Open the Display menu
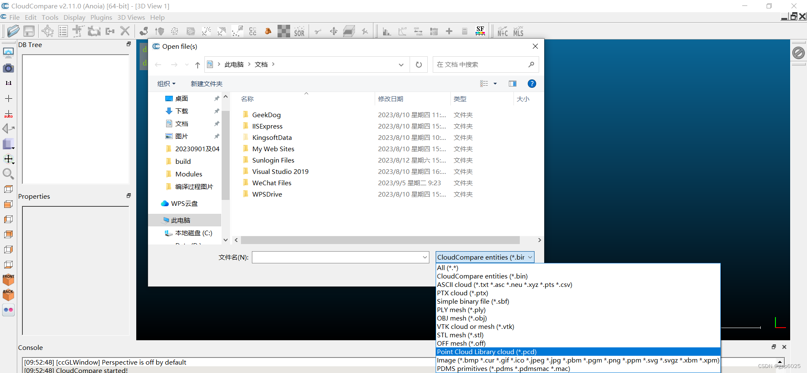The image size is (807, 373). tap(74, 17)
